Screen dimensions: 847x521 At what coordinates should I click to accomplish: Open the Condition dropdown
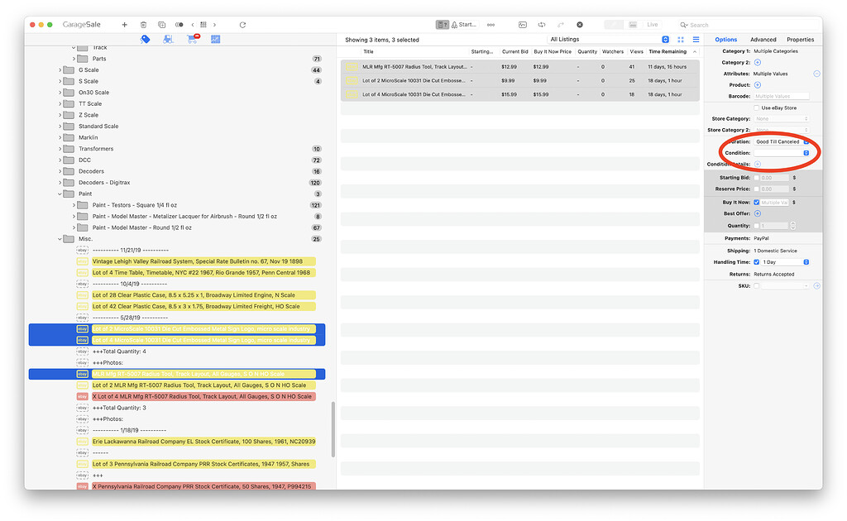(782, 153)
